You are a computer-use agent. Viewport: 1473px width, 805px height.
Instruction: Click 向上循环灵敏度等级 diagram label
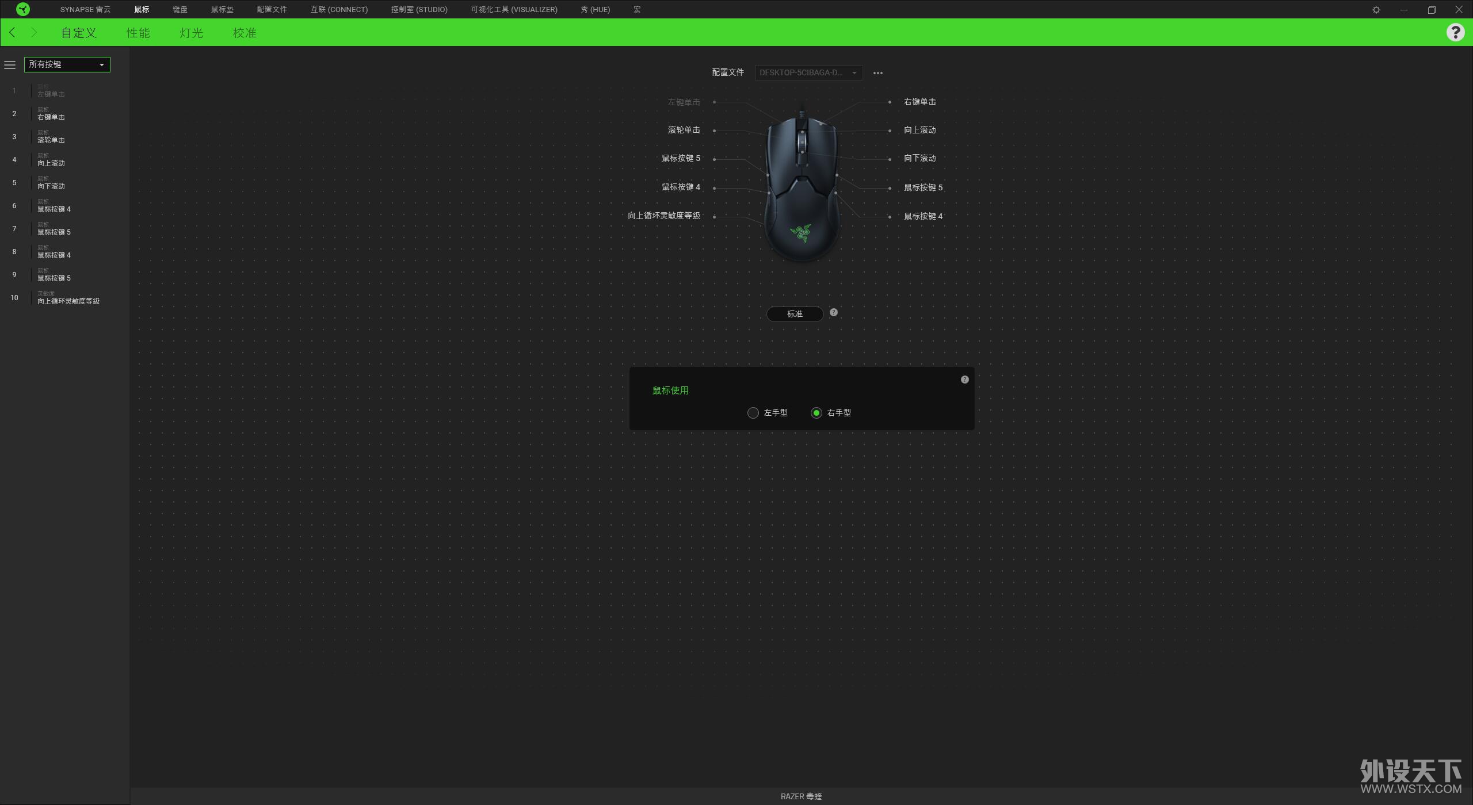(x=664, y=216)
